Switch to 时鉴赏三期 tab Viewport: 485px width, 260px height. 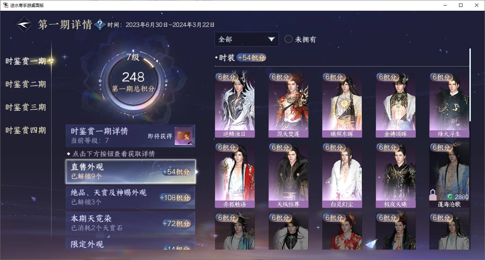[26, 107]
